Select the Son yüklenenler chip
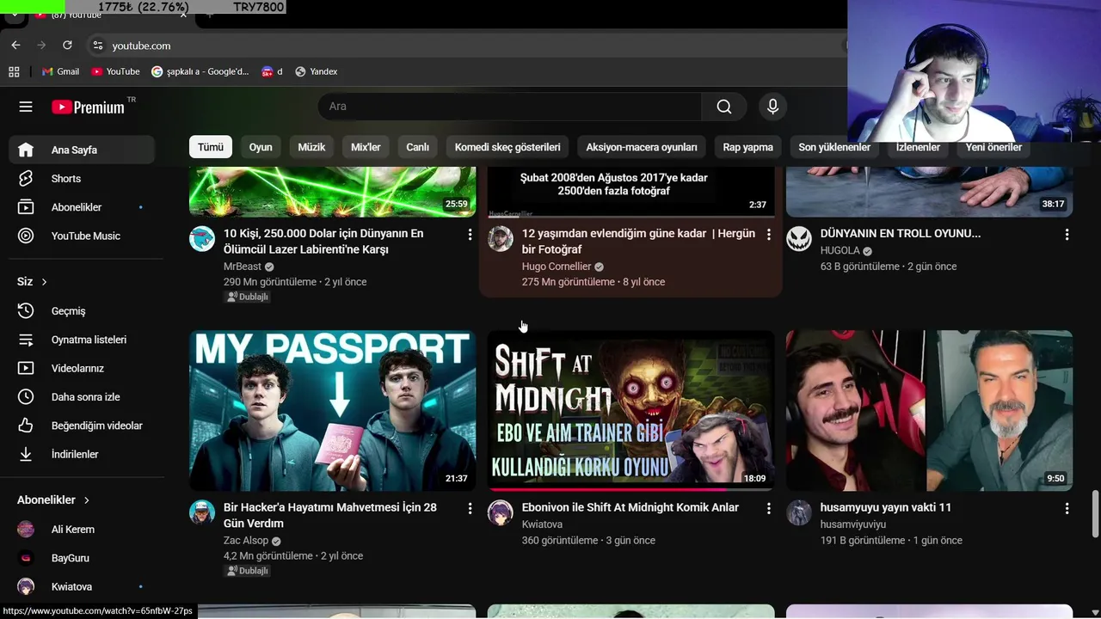1101x619 pixels. coord(834,147)
